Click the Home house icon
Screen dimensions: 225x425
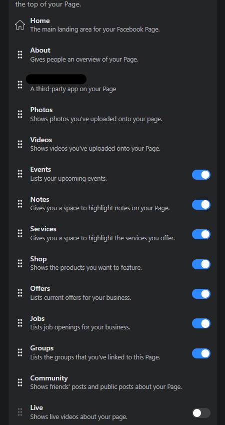[x=20, y=25]
